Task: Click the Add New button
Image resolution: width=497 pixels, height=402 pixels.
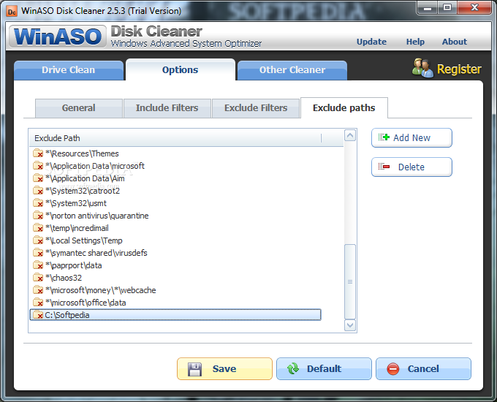Action: 411,137
